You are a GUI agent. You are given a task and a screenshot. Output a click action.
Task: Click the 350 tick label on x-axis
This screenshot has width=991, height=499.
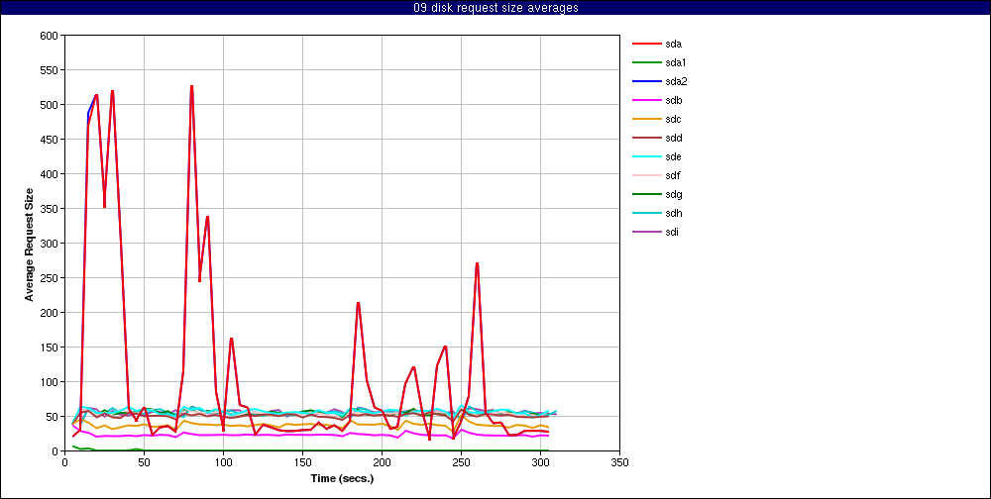[x=620, y=461]
